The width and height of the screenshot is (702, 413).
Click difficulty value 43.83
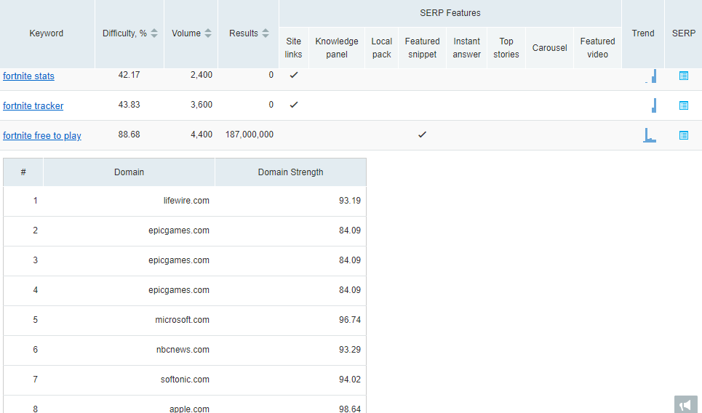[x=129, y=105]
